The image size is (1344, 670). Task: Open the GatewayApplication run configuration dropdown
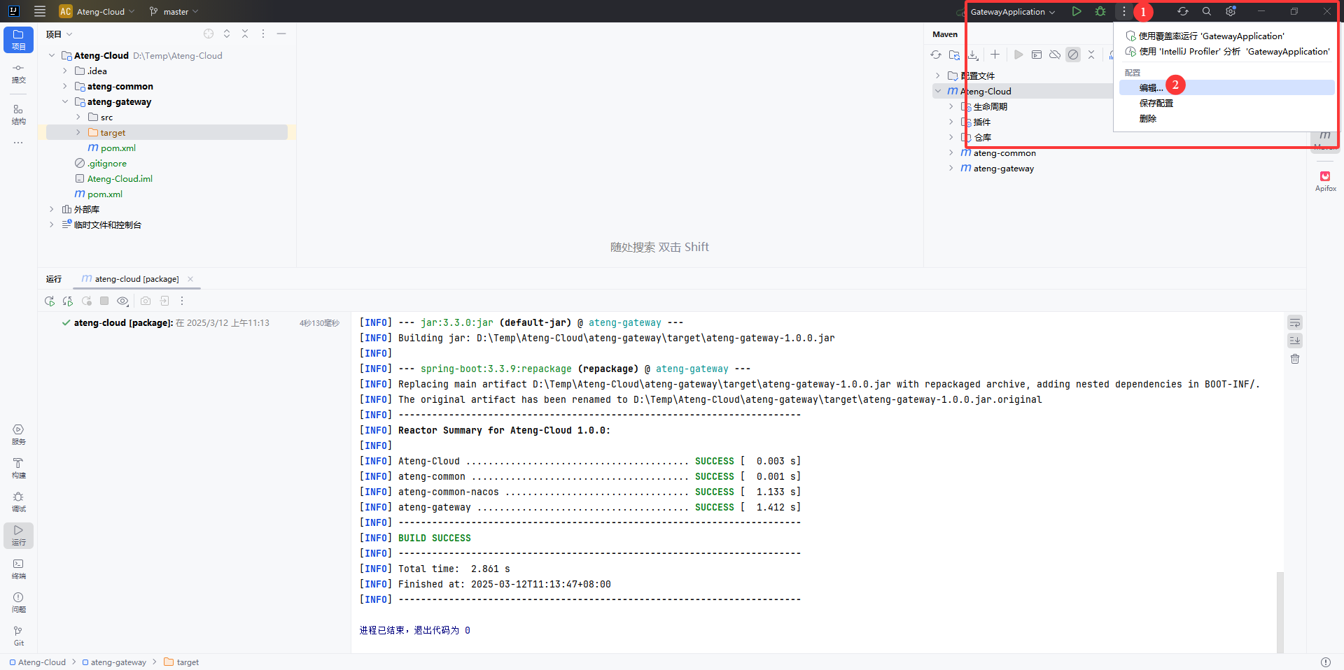click(1012, 12)
